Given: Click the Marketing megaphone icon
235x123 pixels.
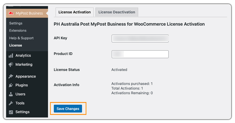Looking at the screenshot, I should point(11,65).
